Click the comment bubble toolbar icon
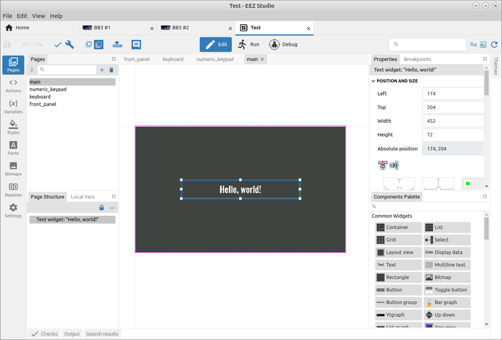Screen dimensions: 502x340 pos(136,45)
